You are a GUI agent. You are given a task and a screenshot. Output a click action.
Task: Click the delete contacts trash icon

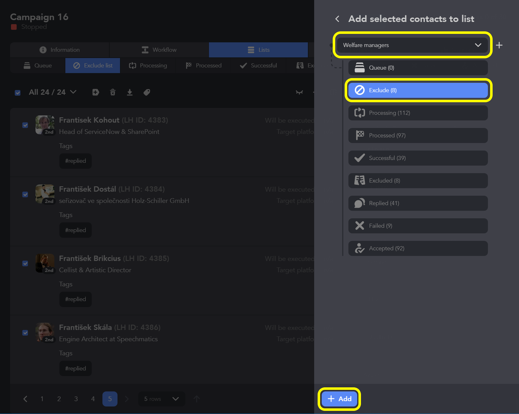pos(113,92)
